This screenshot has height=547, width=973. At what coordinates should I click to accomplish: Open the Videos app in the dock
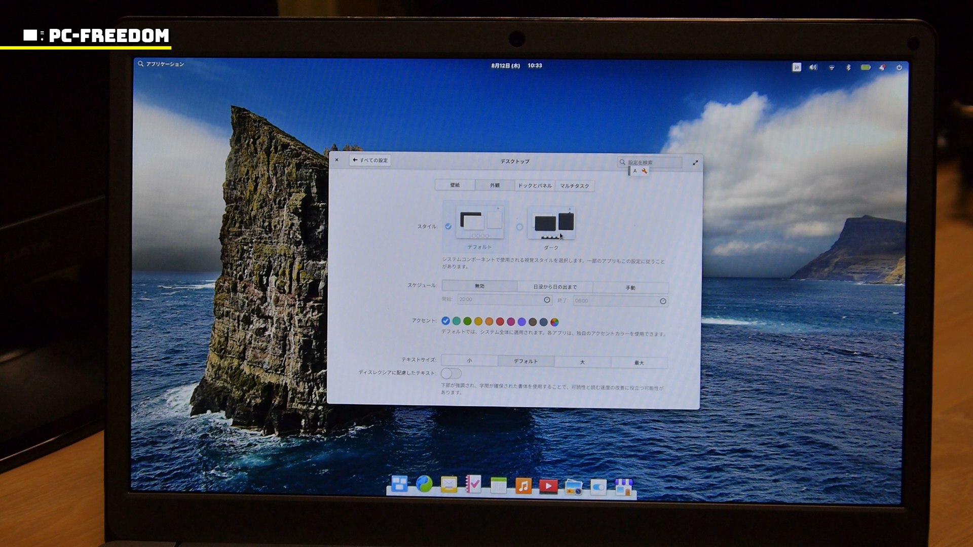(548, 486)
